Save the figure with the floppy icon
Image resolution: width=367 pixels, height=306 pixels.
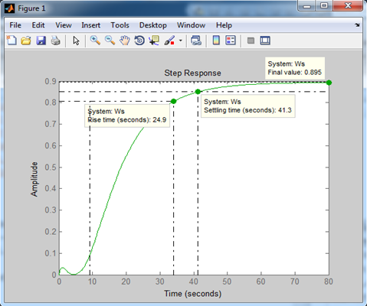point(41,41)
